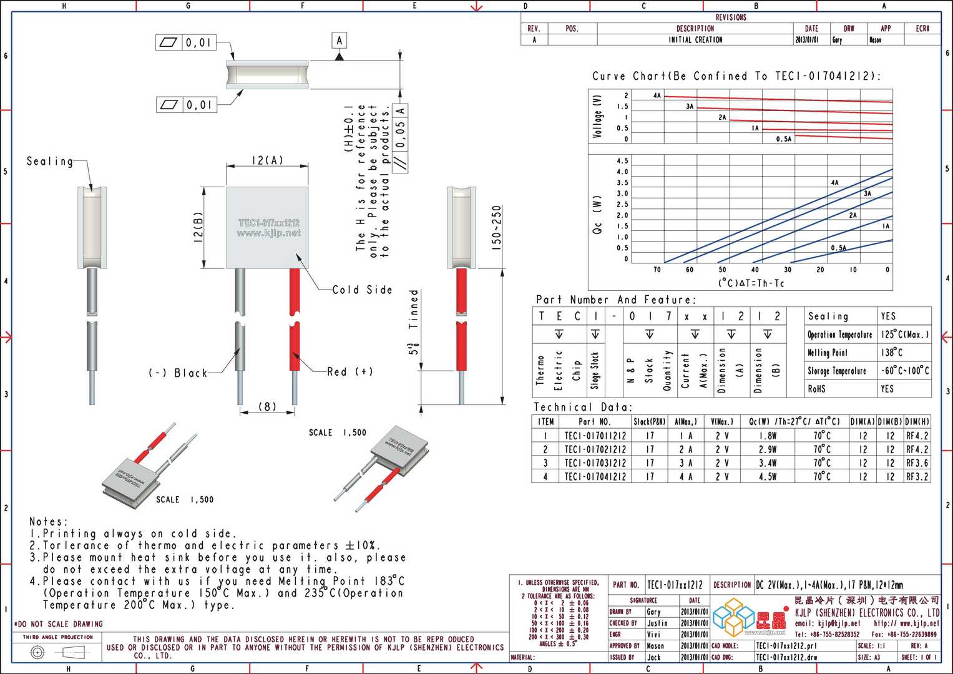Screen dimensions: 953x674
Task: Click the '12(A)' width dimension
Action: coord(267,160)
